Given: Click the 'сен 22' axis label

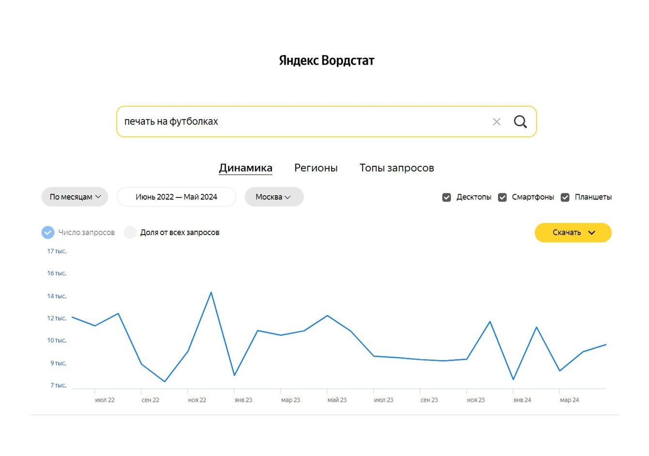Looking at the screenshot, I should [x=150, y=400].
